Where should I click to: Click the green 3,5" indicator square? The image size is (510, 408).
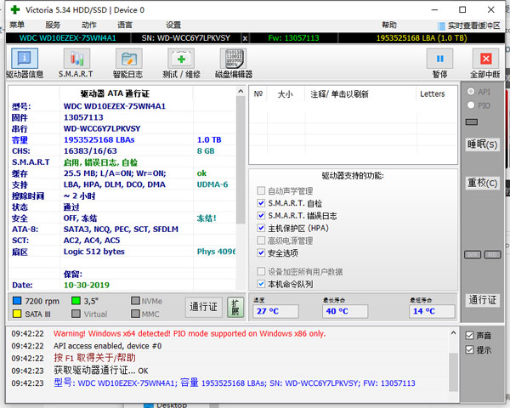pyautogui.click(x=76, y=301)
